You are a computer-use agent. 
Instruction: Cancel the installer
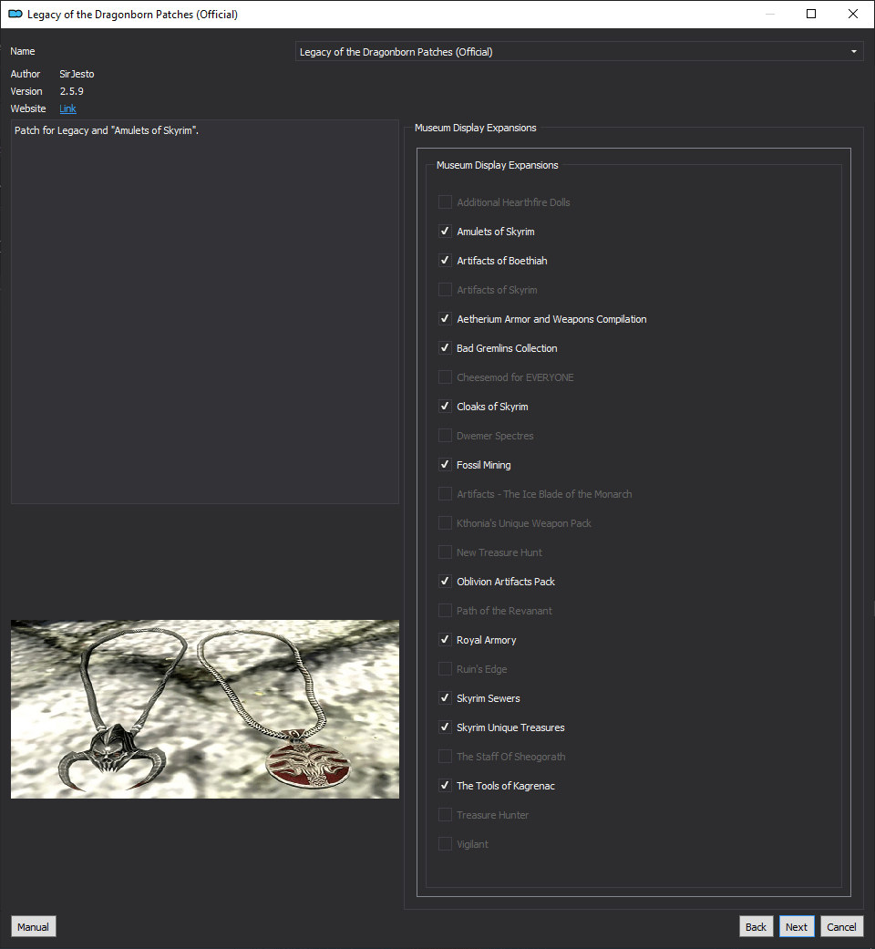(x=841, y=926)
